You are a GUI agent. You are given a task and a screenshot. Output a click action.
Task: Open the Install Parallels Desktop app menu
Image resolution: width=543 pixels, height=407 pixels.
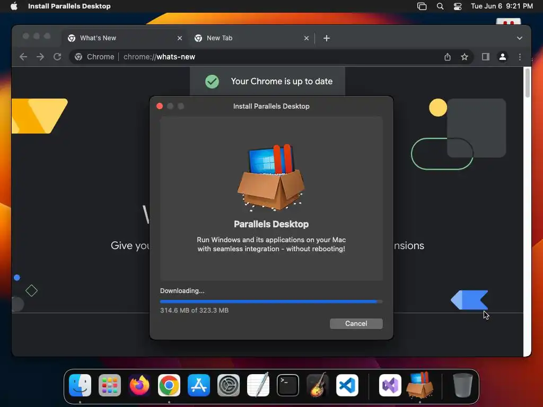click(69, 6)
